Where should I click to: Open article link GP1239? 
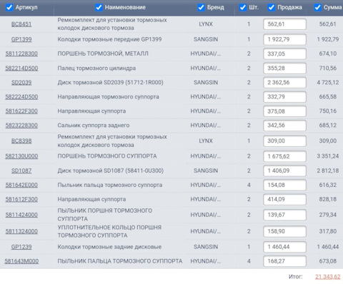(21, 247)
